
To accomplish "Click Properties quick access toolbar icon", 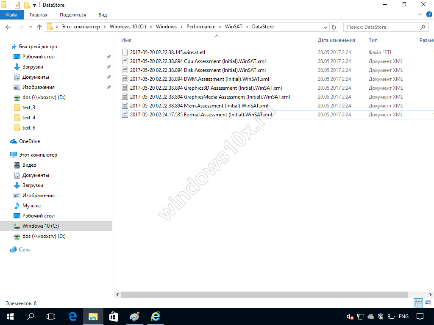I will pyautogui.click(x=17, y=5).
